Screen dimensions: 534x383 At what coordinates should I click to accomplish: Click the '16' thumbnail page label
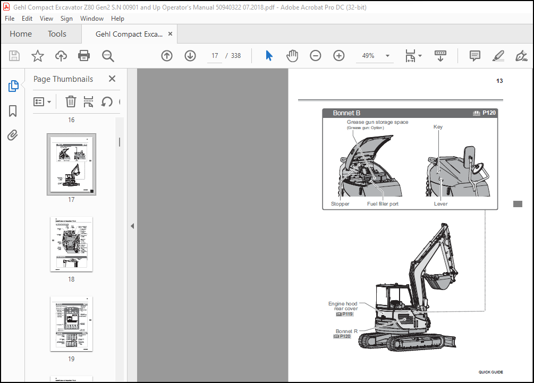point(71,120)
